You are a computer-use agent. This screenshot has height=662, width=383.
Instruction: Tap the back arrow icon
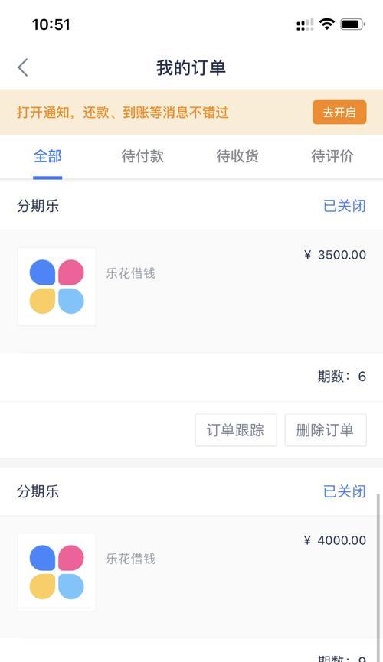click(x=23, y=67)
